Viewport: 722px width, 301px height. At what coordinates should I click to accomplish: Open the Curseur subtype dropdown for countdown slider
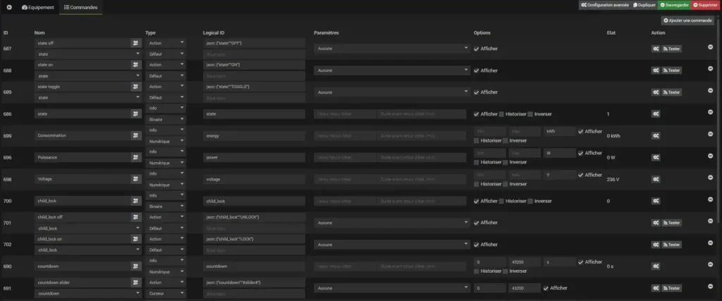tap(166, 293)
